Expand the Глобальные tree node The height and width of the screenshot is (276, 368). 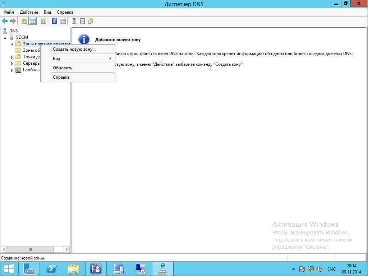point(12,70)
